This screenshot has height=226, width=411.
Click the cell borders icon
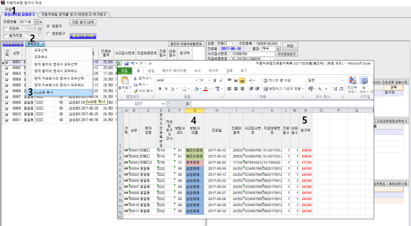pyautogui.click(x=184, y=89)
